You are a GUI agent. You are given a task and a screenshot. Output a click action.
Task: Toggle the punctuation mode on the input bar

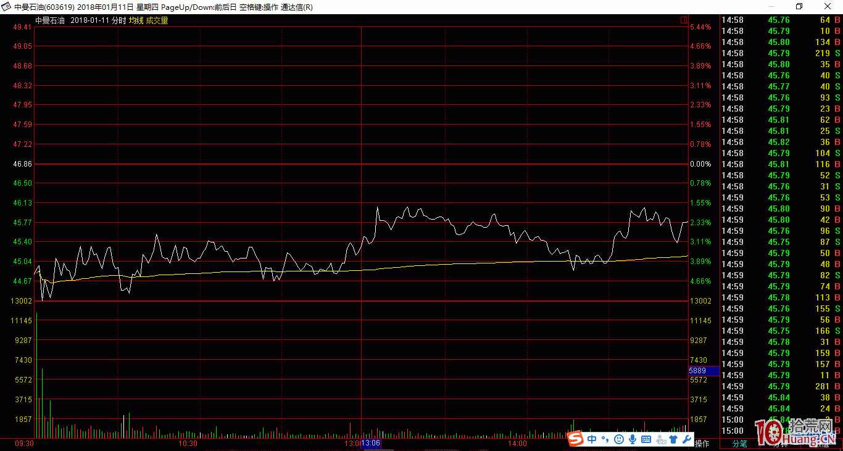point(605,439)
